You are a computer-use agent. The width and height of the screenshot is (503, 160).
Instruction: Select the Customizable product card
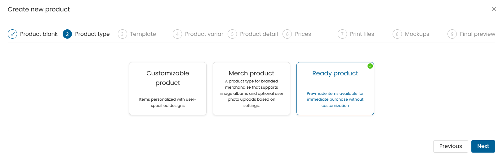click(168, 89)
